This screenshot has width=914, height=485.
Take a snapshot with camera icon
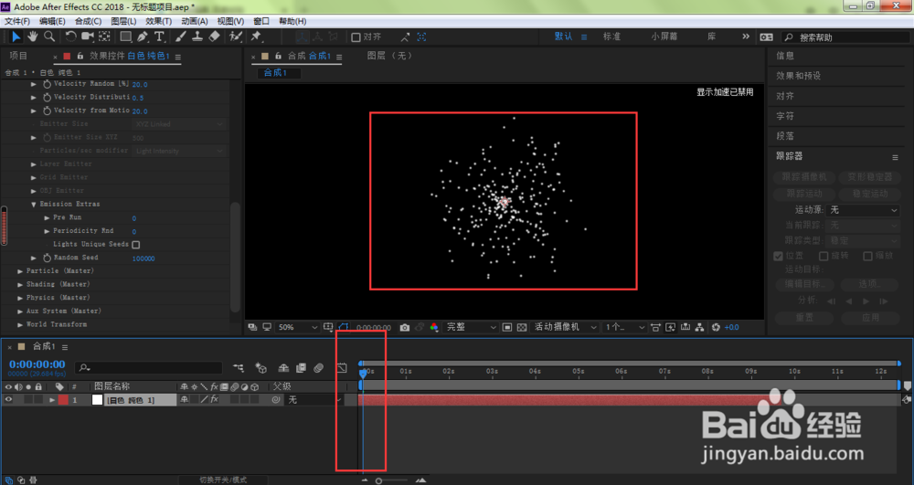pos(405,327)
